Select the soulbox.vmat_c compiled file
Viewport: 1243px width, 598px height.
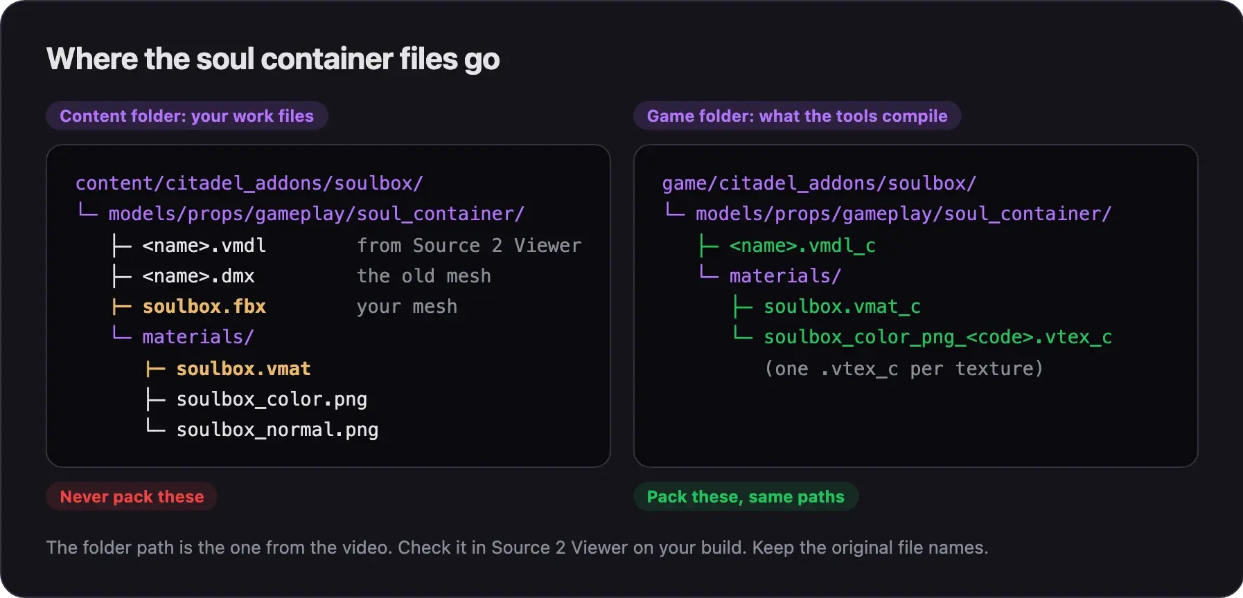coord(842,307)
